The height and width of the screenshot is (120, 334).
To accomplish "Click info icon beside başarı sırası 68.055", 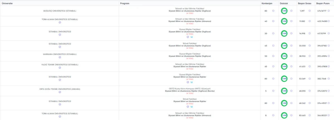I will (310, 91).
